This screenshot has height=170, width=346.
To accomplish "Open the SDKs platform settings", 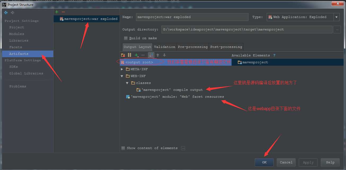I will pyautogui.click(x=14, y=67).
